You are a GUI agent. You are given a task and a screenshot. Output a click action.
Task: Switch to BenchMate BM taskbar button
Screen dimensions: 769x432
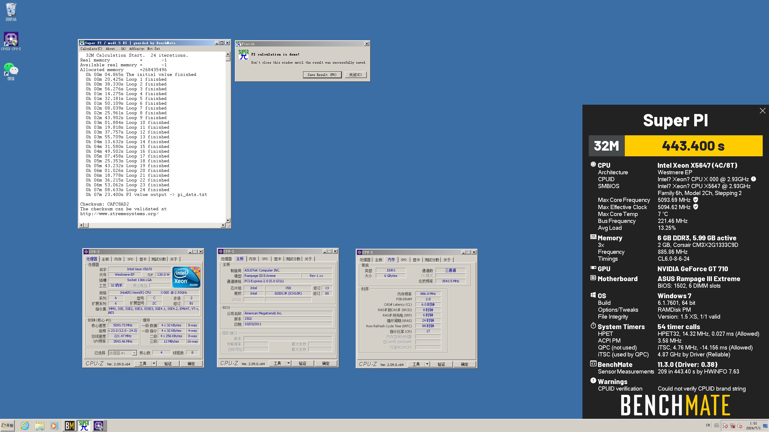70,425
